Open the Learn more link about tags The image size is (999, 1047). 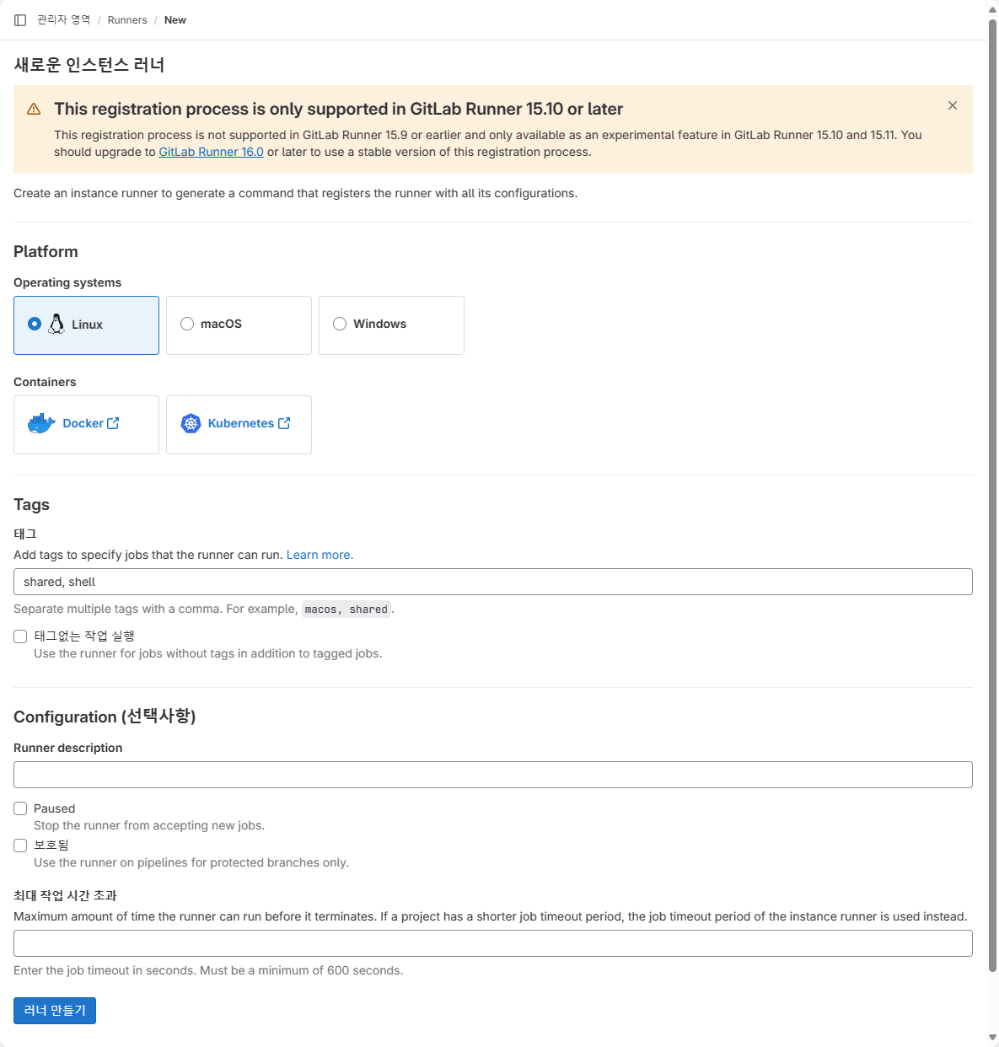[x=320, y=555]
